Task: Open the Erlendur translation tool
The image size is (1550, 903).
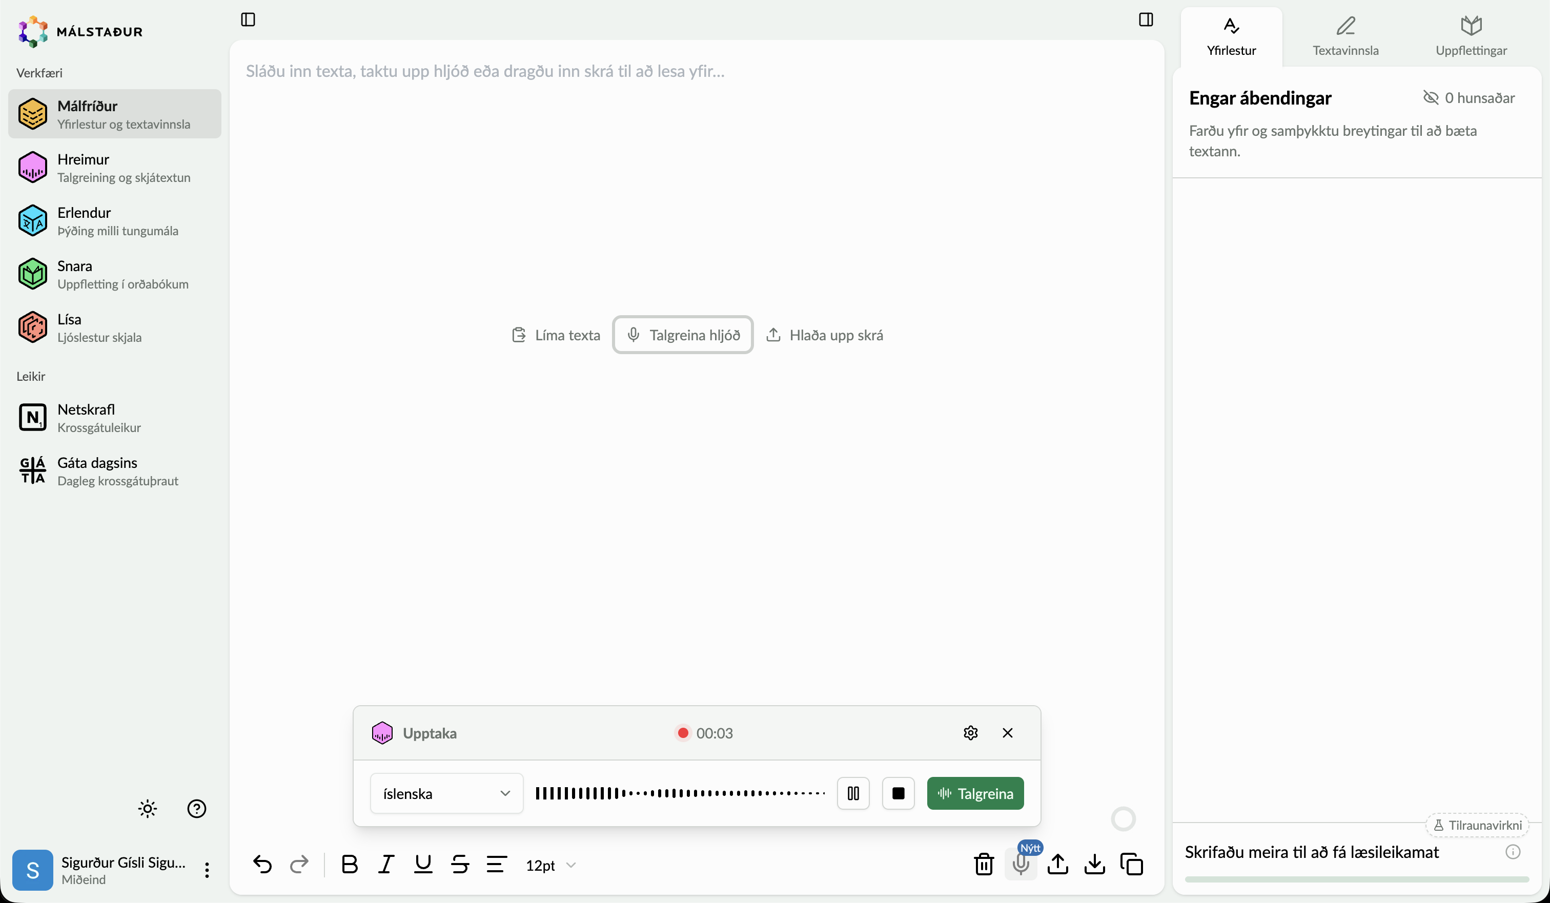Action: pos(114,221)
